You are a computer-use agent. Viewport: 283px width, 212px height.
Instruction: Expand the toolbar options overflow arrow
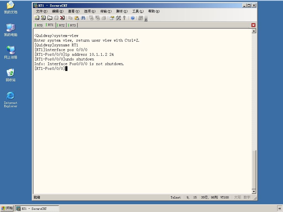coord(146,18)
